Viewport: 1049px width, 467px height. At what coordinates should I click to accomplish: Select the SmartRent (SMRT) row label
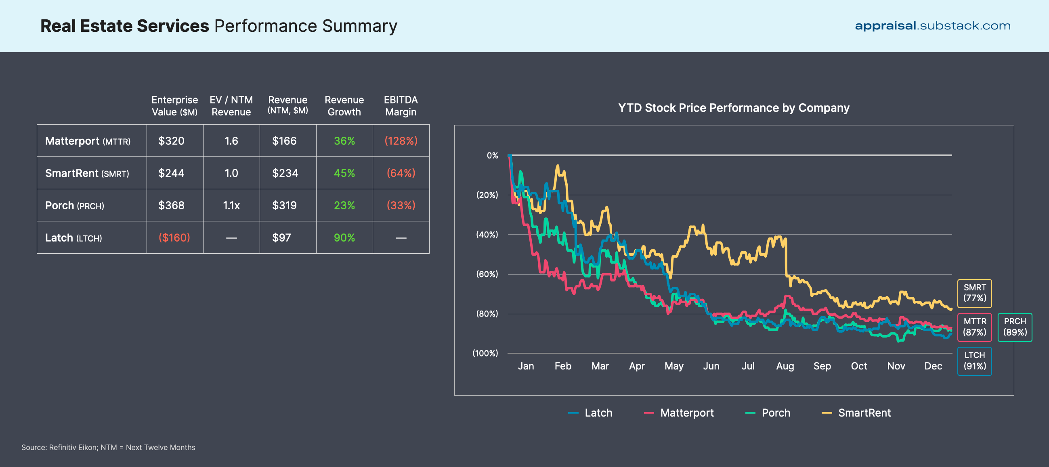point(87,173)
